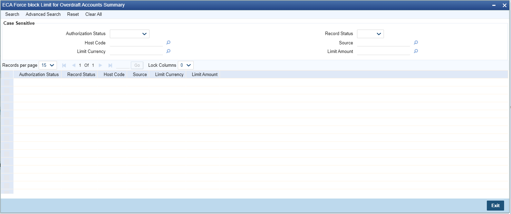Focus the Limit Currency input field
Screen dimensions: 511x214
136,51
